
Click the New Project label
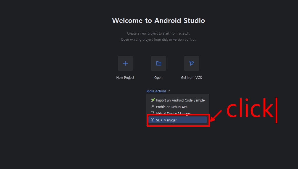[x=125, y=78]
